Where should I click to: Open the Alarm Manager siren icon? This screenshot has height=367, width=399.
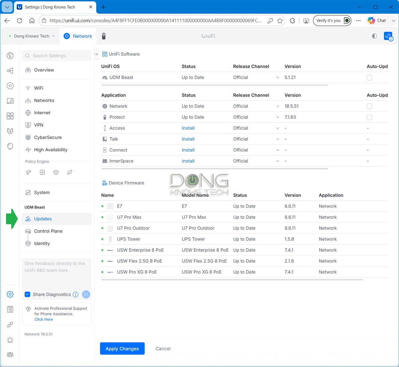click(x=10, y=339)
